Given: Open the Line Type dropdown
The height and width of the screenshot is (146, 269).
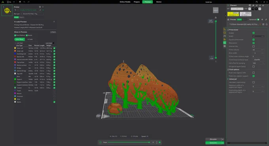Looking at the screenshot, I should [26, 43].
